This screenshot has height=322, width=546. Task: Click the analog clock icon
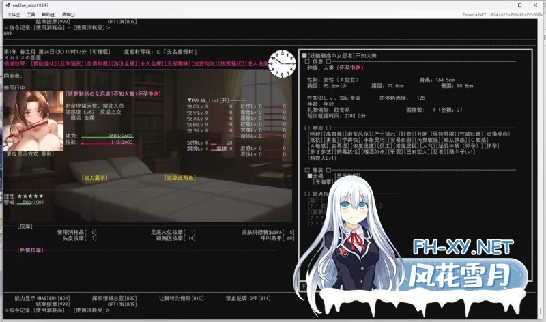point(282,63)
